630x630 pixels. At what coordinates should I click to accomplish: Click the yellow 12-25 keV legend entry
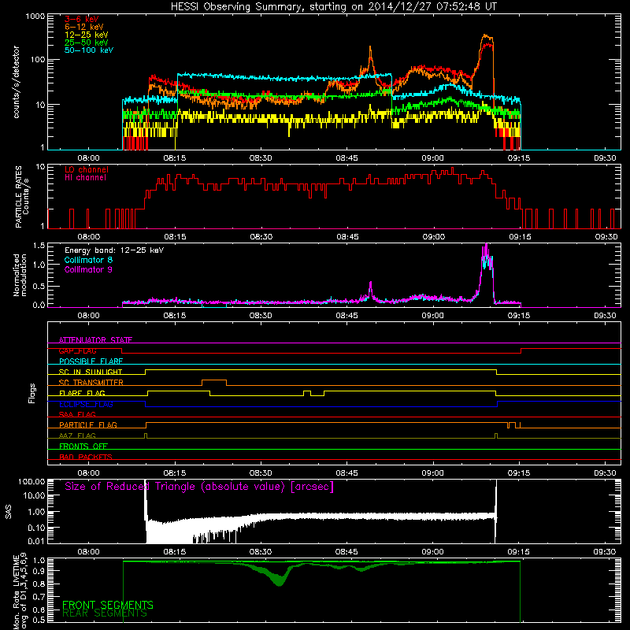tap(87, 35)
